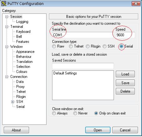Expand the SSH tree node
142x137 pixels.
12,102
